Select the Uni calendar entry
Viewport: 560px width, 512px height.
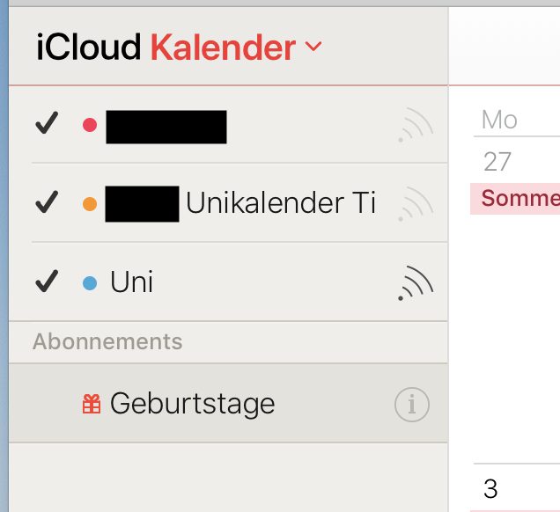pyautogui.click(x=131, y=282)
